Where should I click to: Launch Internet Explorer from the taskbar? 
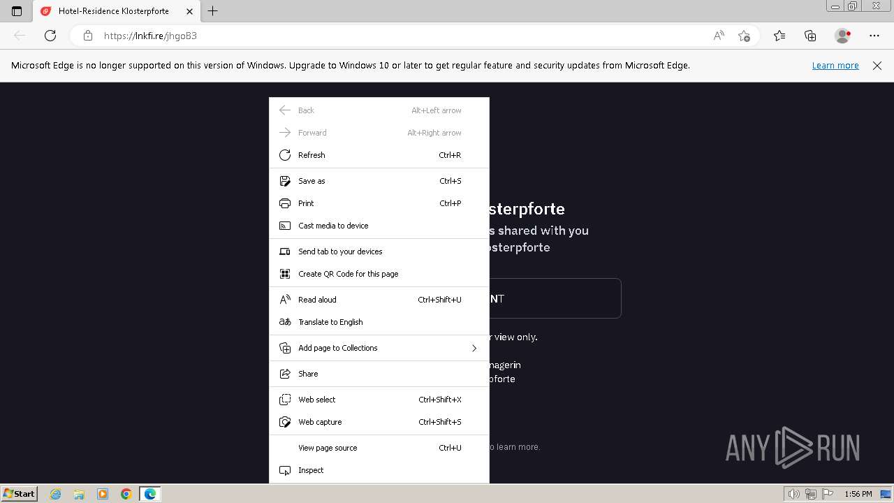coord(56,494)
